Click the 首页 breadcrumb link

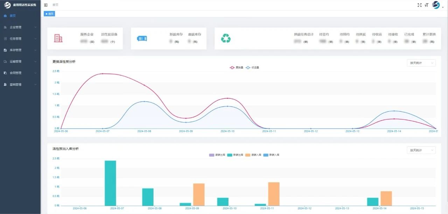pyautogui.click(x=55, y=5)
